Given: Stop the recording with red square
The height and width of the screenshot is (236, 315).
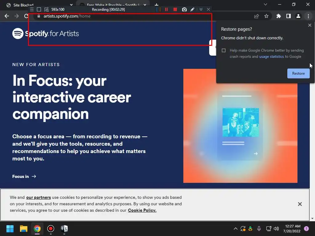Looking at the screenshot, I should 175,10.
